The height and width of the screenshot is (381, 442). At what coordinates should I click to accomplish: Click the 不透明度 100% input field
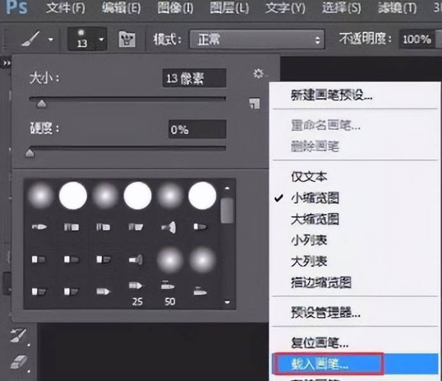click(x=417, y=39)
